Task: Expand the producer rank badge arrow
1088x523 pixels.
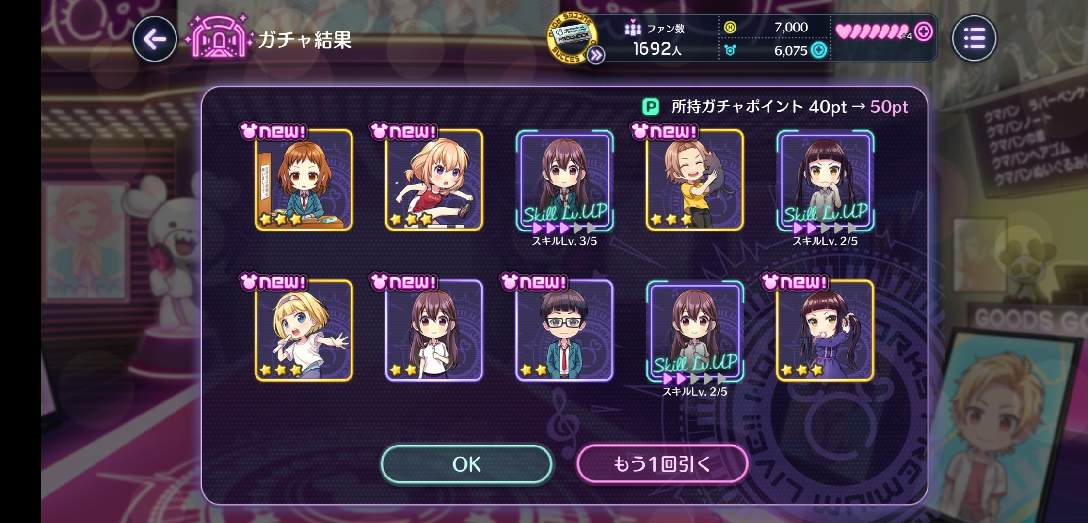Action: [596, 56]
